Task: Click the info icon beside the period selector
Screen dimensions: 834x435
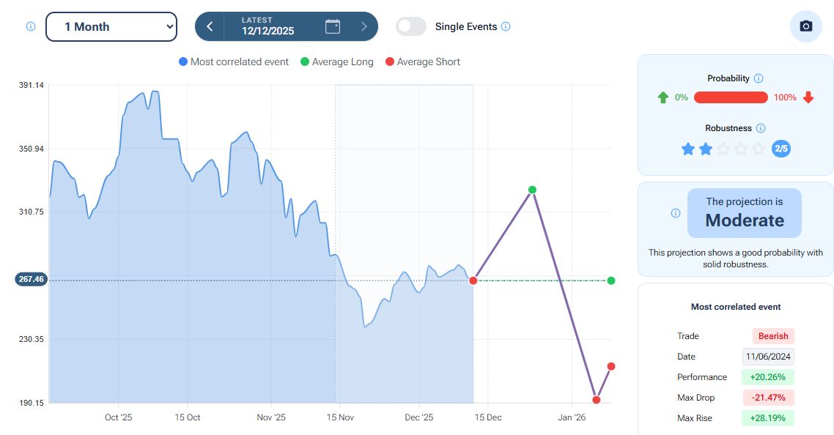Action: pos(31,26)
